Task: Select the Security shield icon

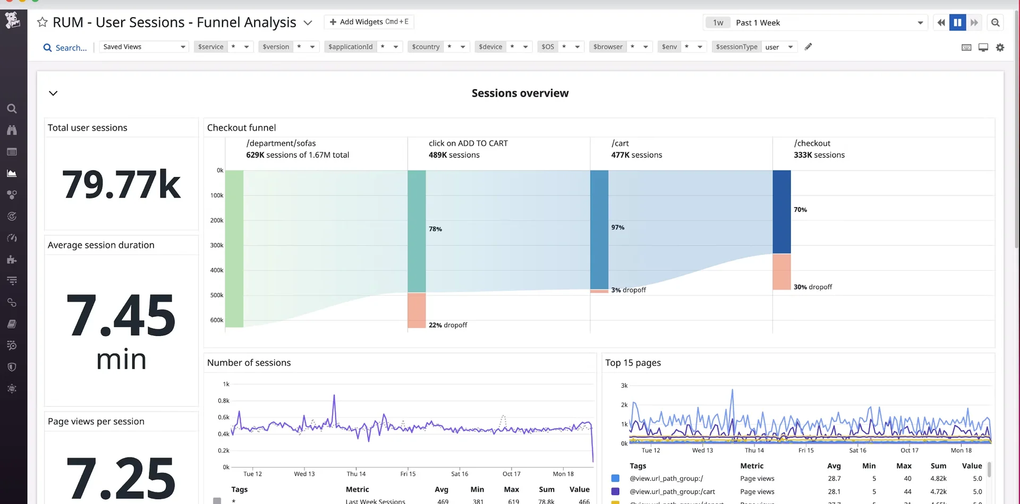Action: pyautogui.click(x=12, y=366)
